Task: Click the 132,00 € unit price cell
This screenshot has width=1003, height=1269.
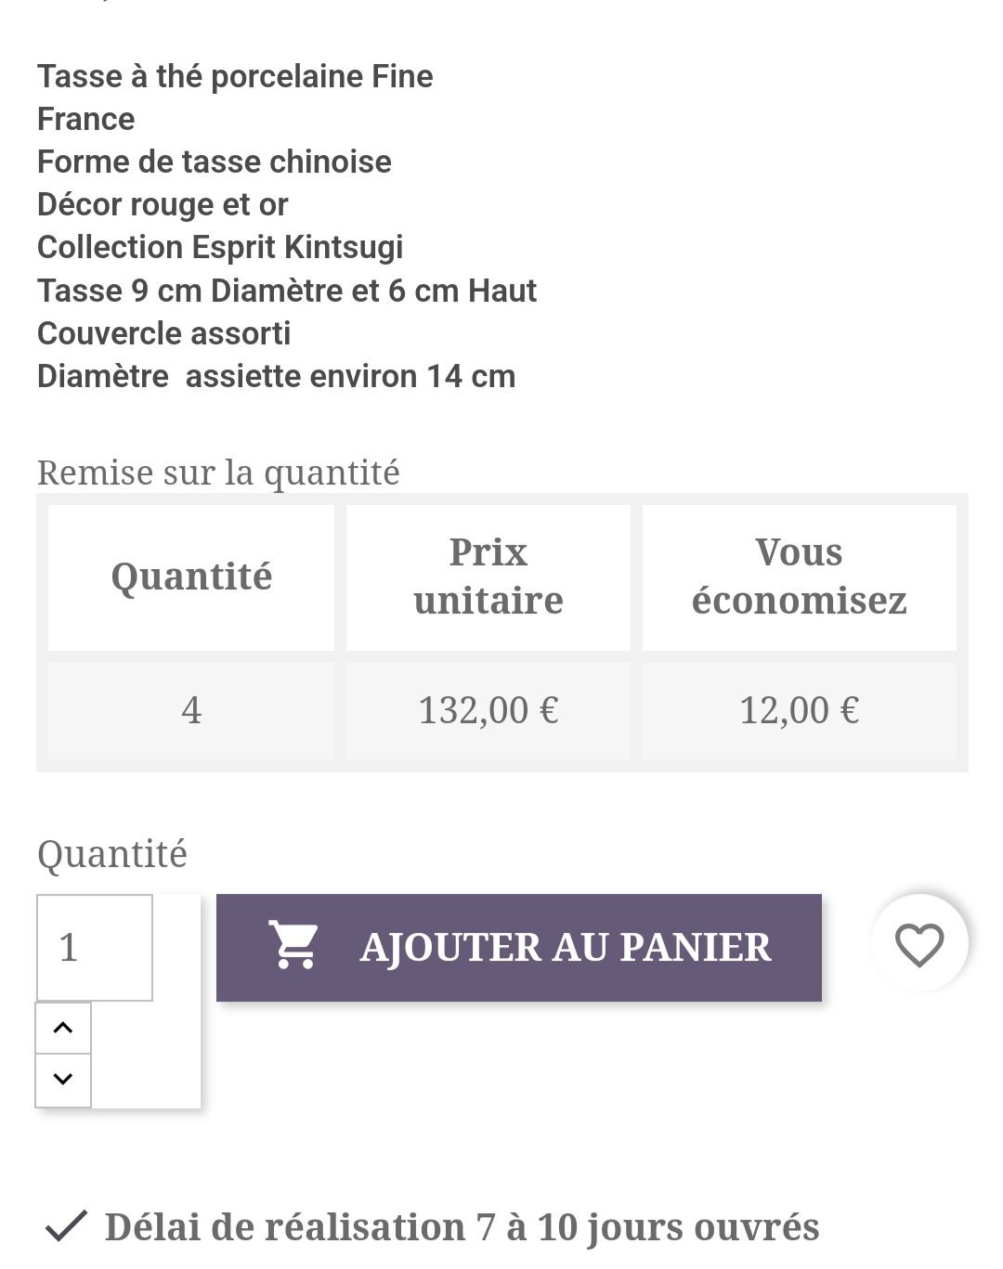Action: [488, 711]
